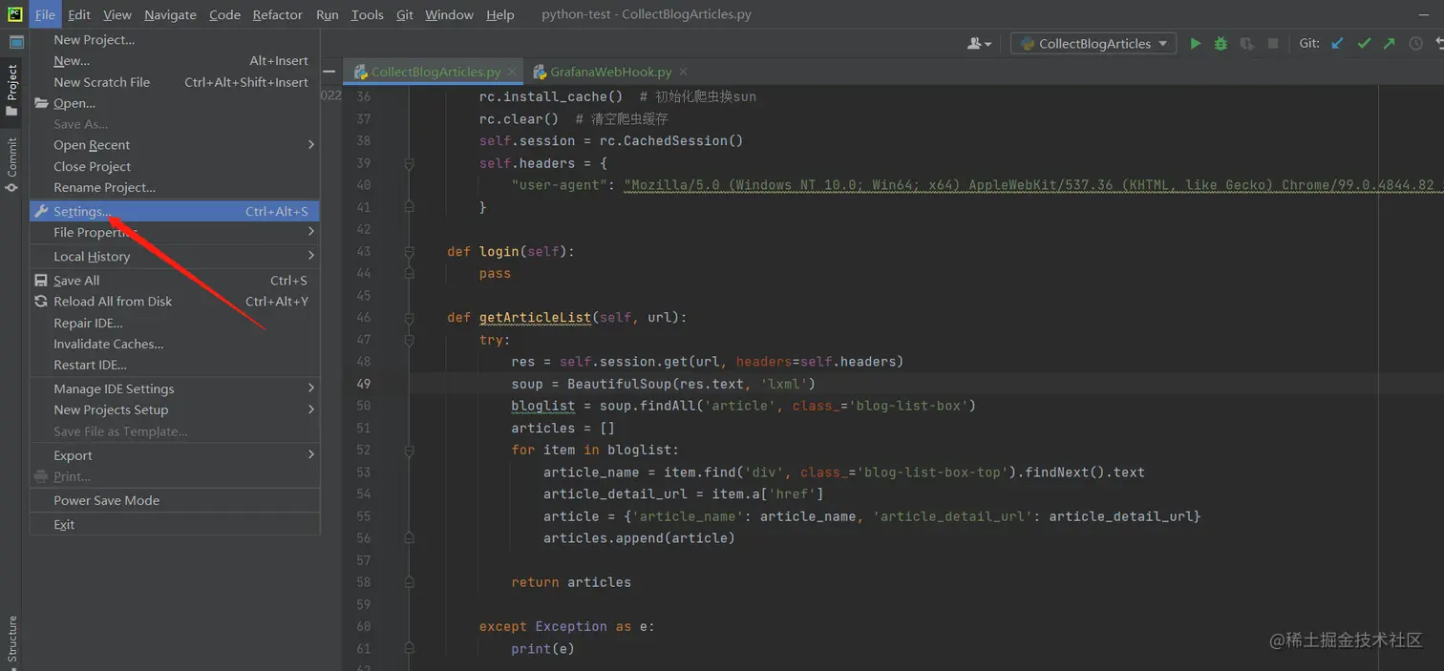Click the 'print(e)' code line
The width and height of the screenshot is (1444, 671).
pyautogui.click(x=542, y=648)
